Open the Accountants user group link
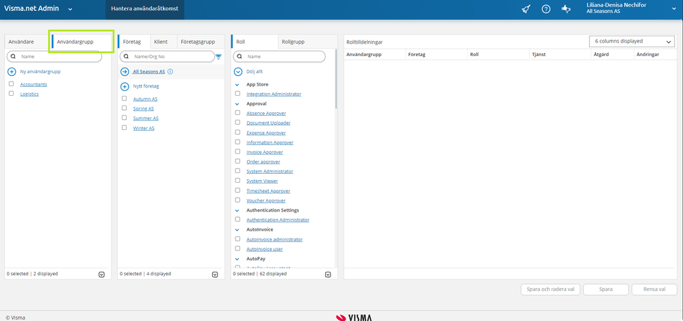683x321 pixels. click(34, 84)
